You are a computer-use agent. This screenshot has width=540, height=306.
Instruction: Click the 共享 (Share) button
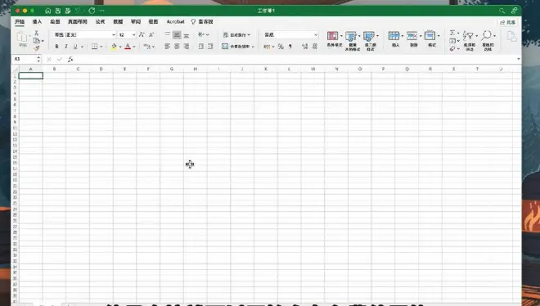(507, 22)
